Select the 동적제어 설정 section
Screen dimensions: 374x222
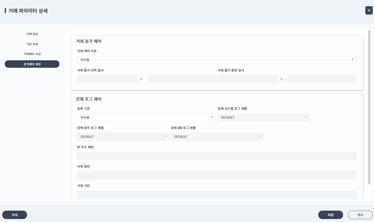32,64
